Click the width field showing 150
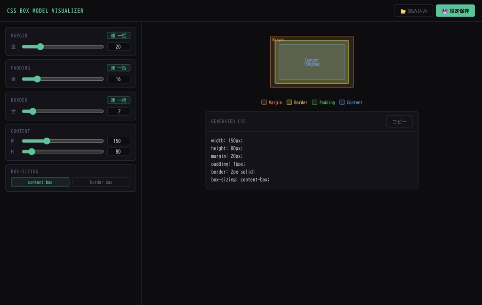 pyautogui.click(x=119, y=141)
